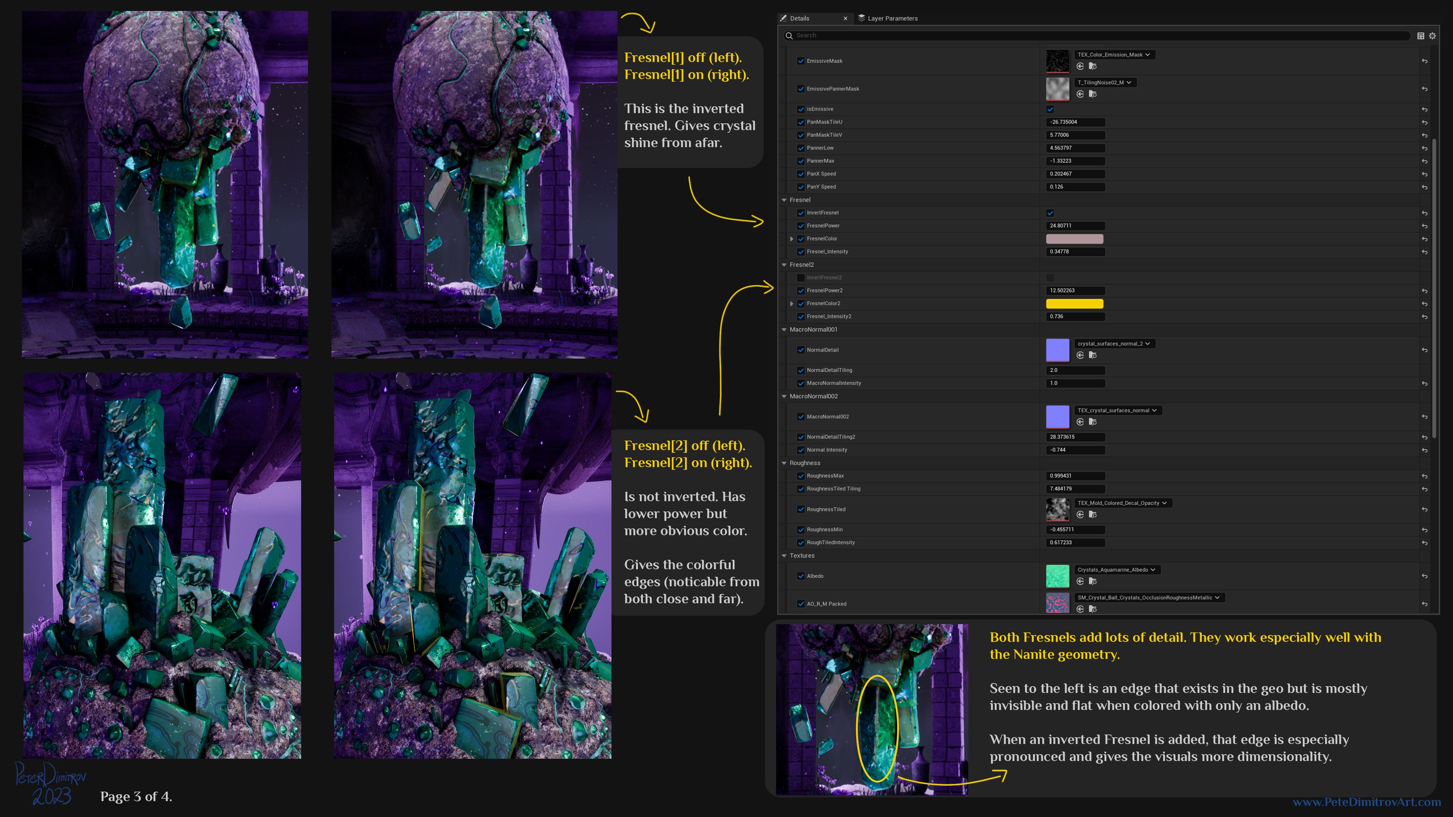
Task: Browse to Albedo texture in content browser
Action: pyautogui.click(x=1092, y=581)
